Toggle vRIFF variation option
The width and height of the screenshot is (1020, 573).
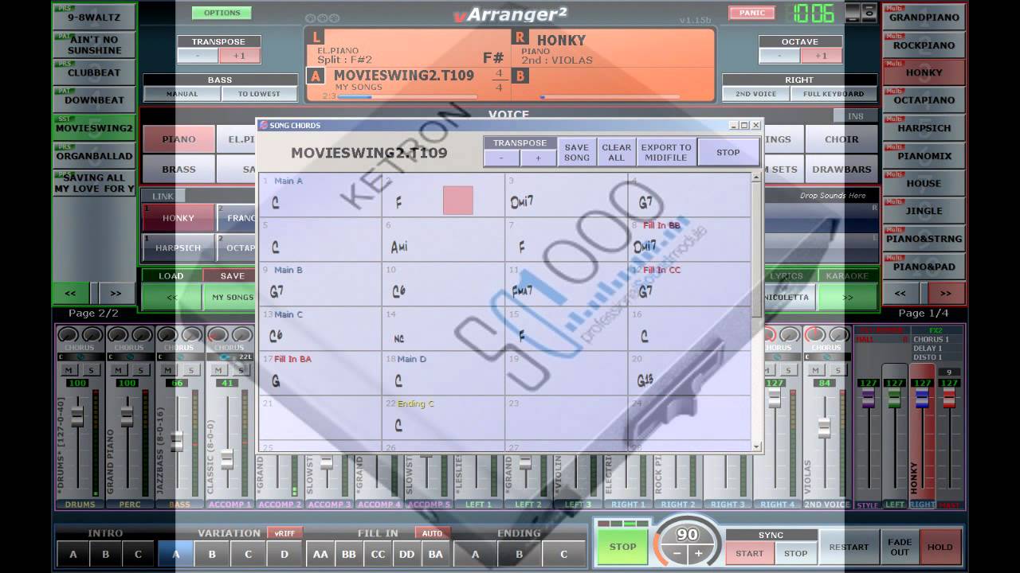[284, 533]
